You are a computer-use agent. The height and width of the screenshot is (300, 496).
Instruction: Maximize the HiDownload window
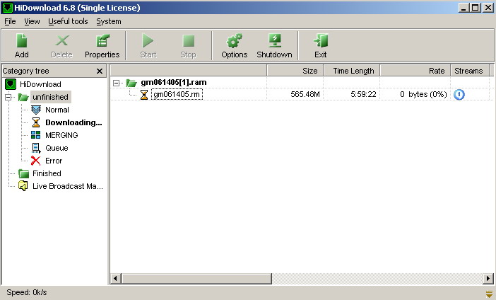475,8
